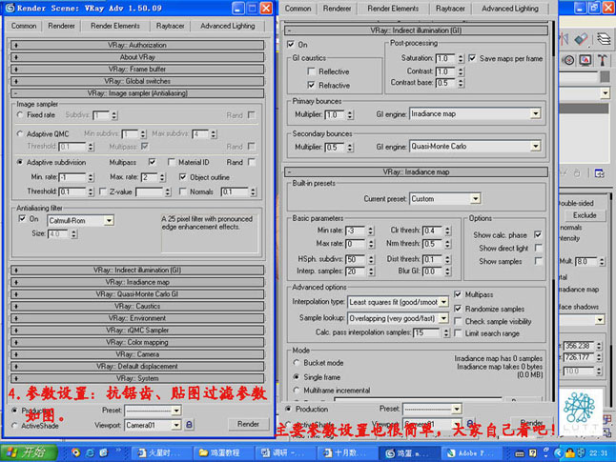Switch to Renderer tab in right window

pyautogui.click(x=337, y=9)
